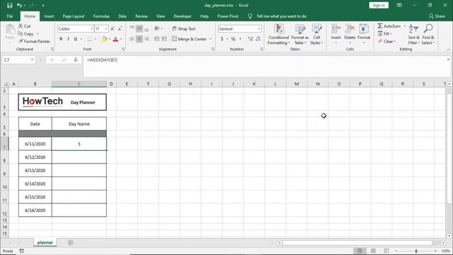Apply percent style format
This screenshot has height=255, width=453.
coord(233,39)
